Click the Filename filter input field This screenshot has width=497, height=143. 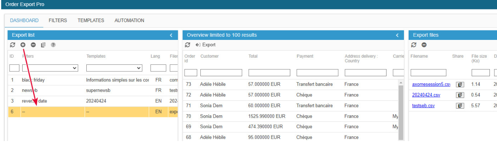[428, 73]
